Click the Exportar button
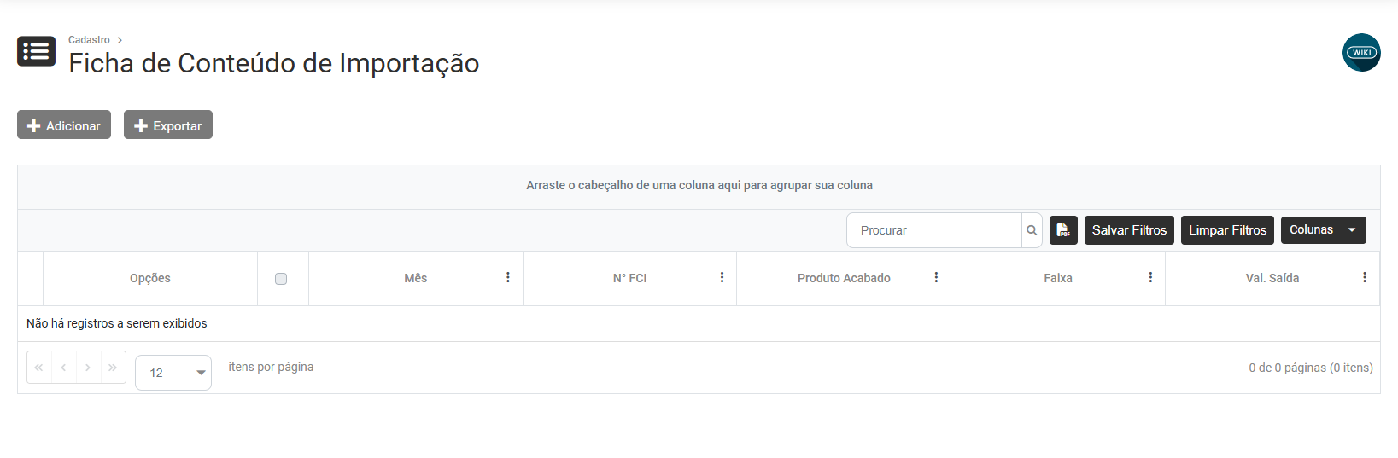The width and height of the screenshot is (1398, 458). tap(168, 125)
